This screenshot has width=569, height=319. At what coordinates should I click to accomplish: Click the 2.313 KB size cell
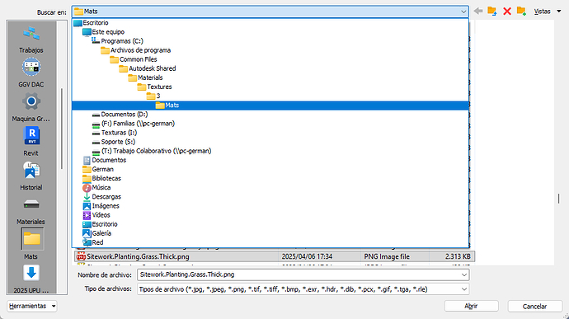pyautogui.click(x=458, y=256)
